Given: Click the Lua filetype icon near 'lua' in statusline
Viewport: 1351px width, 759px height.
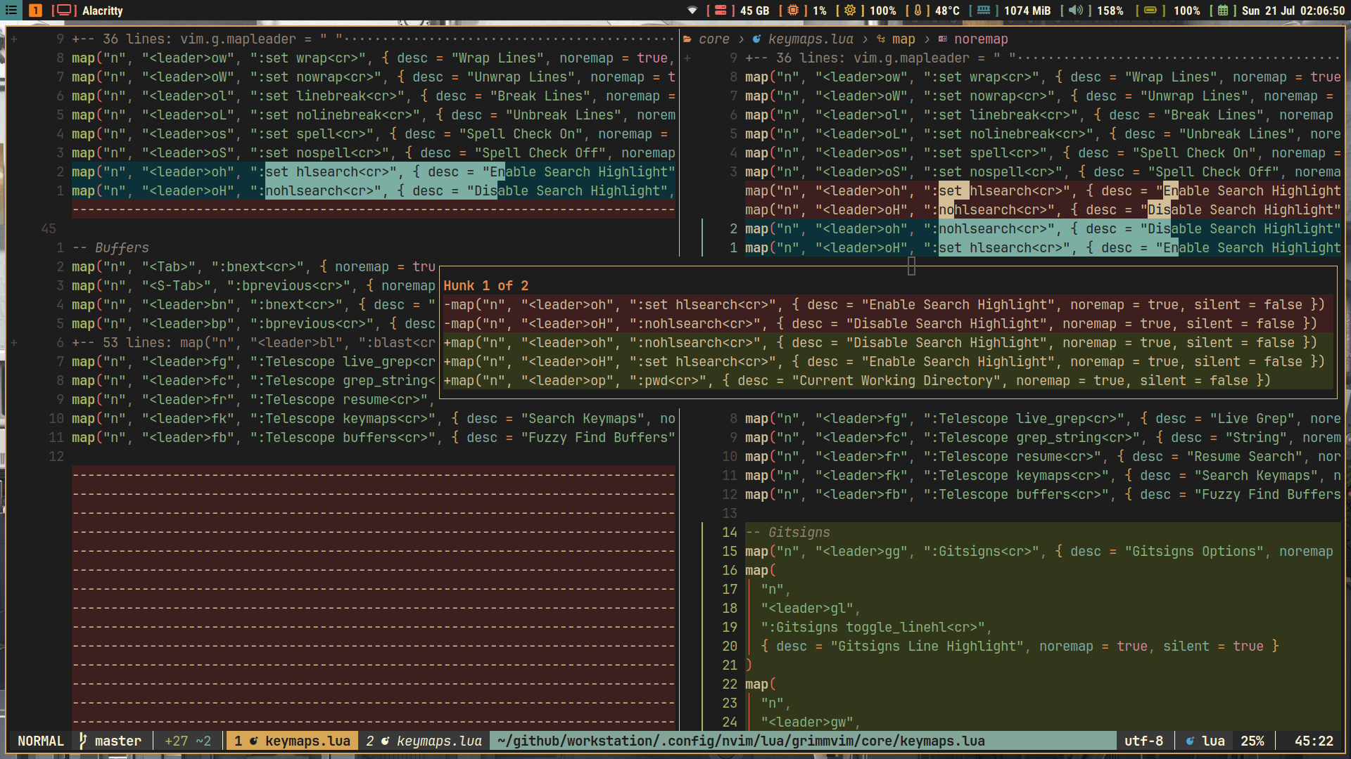Looking at the screenshot, I should [1190, 741].
